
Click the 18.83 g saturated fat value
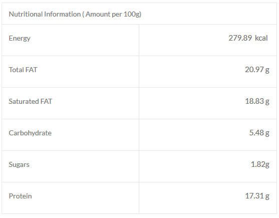[x=257, y=101]
